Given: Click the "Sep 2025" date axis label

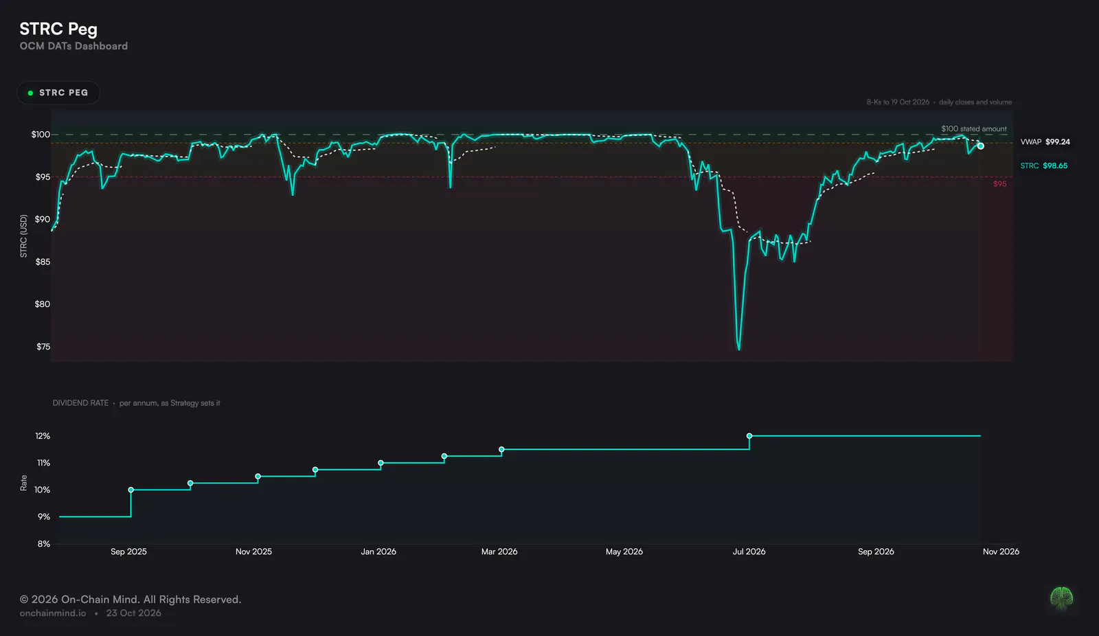Looking at the screenshot, I should click(128, 552).
